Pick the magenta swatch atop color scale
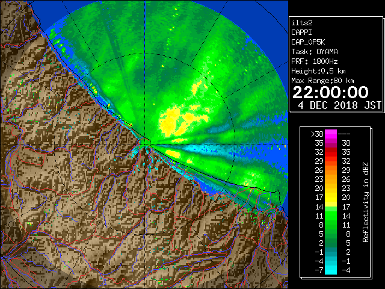 coord(331,134)
